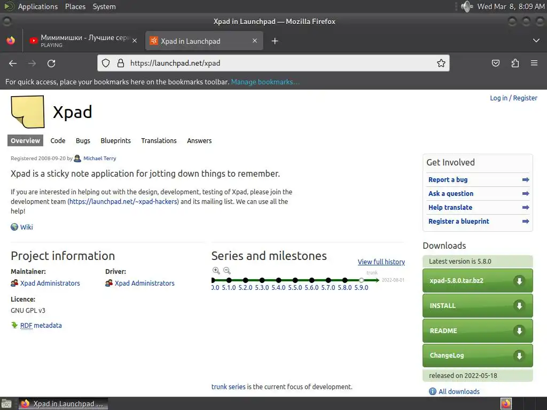Image resolution: width=547 pixels, height=410 pixels.
Task: Click the 5.1.0 milestone label
Action: point(229,288)
